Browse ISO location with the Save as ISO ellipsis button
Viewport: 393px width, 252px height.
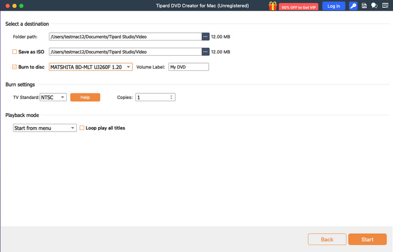click(x=205, y=52)
